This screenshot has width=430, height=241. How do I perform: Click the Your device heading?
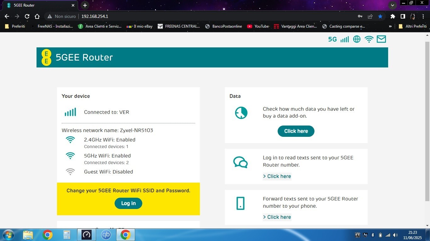pos(76,96)
